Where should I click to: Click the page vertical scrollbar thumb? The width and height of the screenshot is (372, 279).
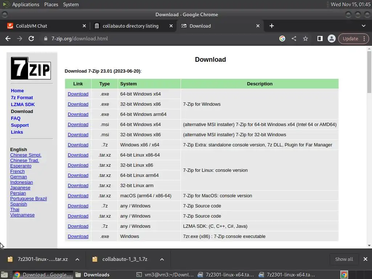pos(369,72)
